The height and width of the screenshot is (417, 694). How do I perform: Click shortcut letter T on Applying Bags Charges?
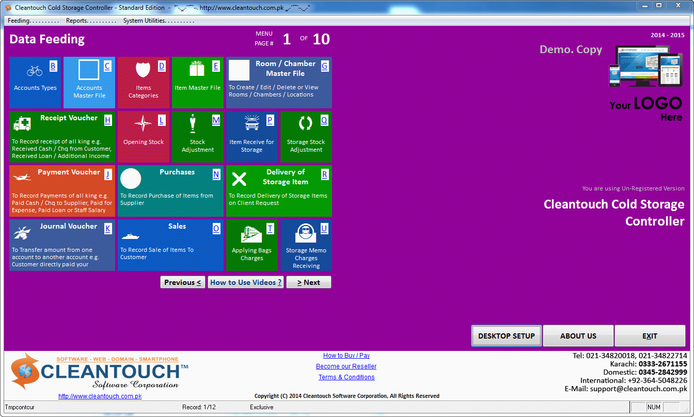point(270,229)
